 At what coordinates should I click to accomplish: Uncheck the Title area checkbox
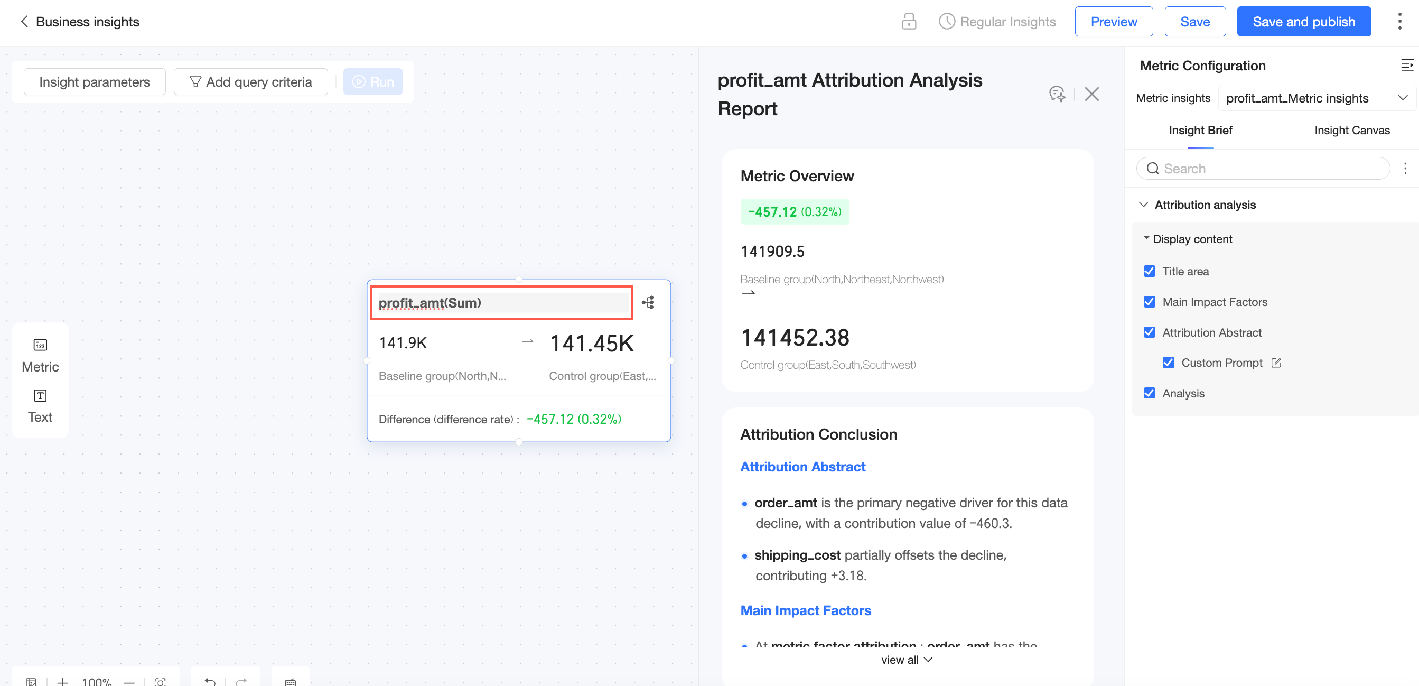tap(1149, 271)
